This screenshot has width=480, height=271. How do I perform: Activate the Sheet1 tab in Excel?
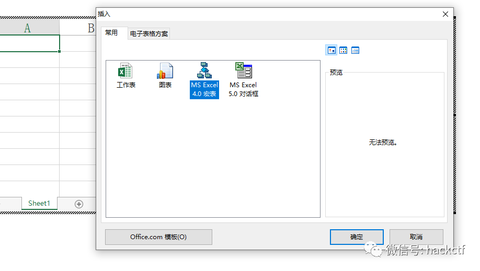pos(39,204)
